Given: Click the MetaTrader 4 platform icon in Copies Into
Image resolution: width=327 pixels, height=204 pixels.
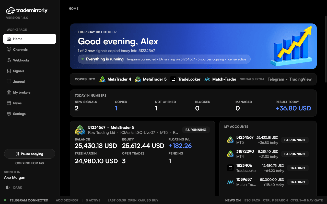Looking at the screenshot, I should tap(102, 79).
